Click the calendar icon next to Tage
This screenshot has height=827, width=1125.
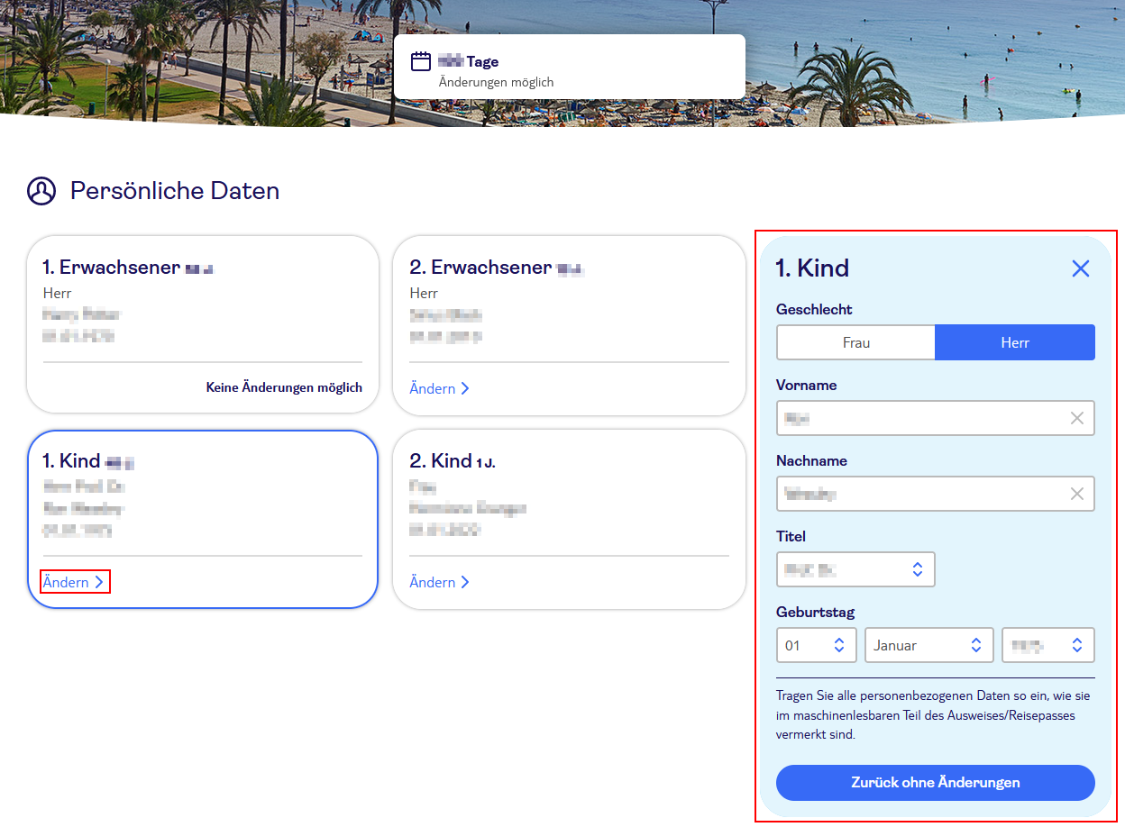[x=421, y=59]
